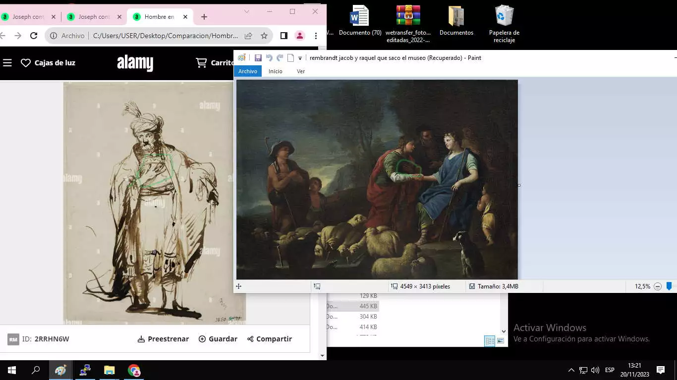Viewport: 677px width, 380px height.
Task: Click the New blank page icon in Paint
Action: point(291,58)
